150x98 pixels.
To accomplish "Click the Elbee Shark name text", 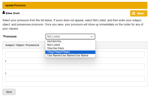I will point(13,13).
